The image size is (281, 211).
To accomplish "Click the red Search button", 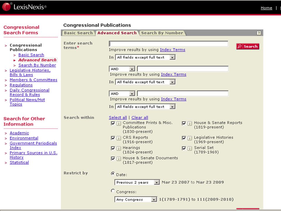I will point(248,46).
